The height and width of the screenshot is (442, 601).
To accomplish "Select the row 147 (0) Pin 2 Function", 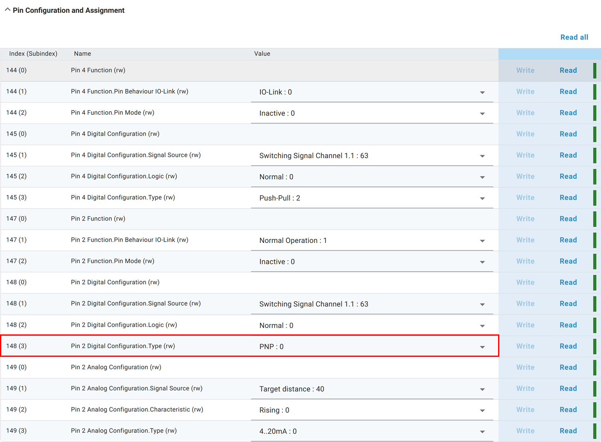I will pos(98,219).
